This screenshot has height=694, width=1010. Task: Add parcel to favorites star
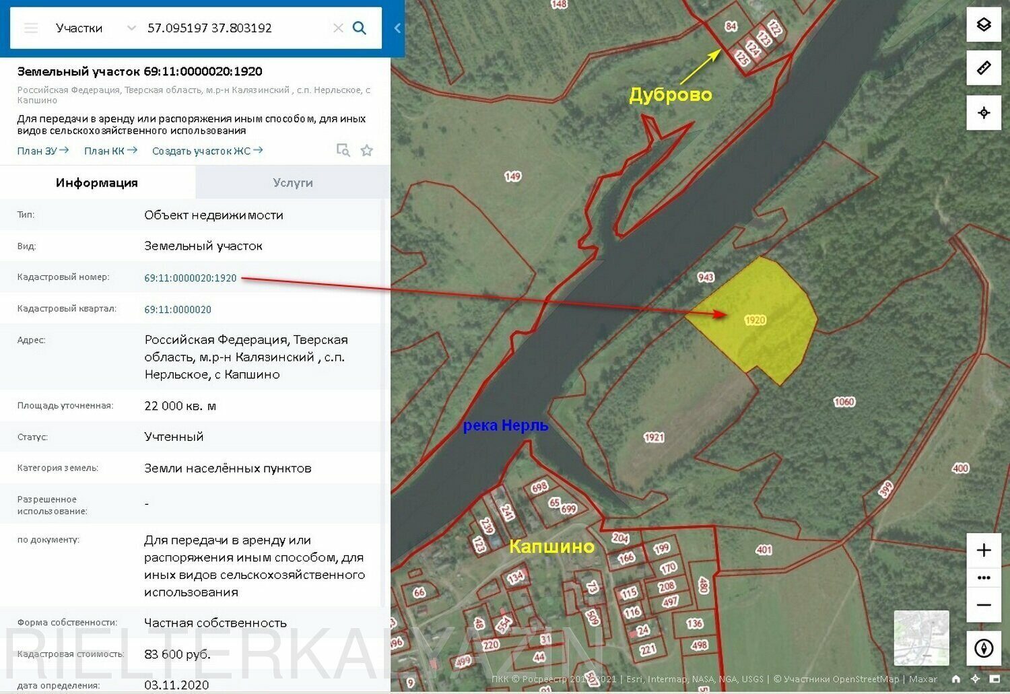pos(367,150)
